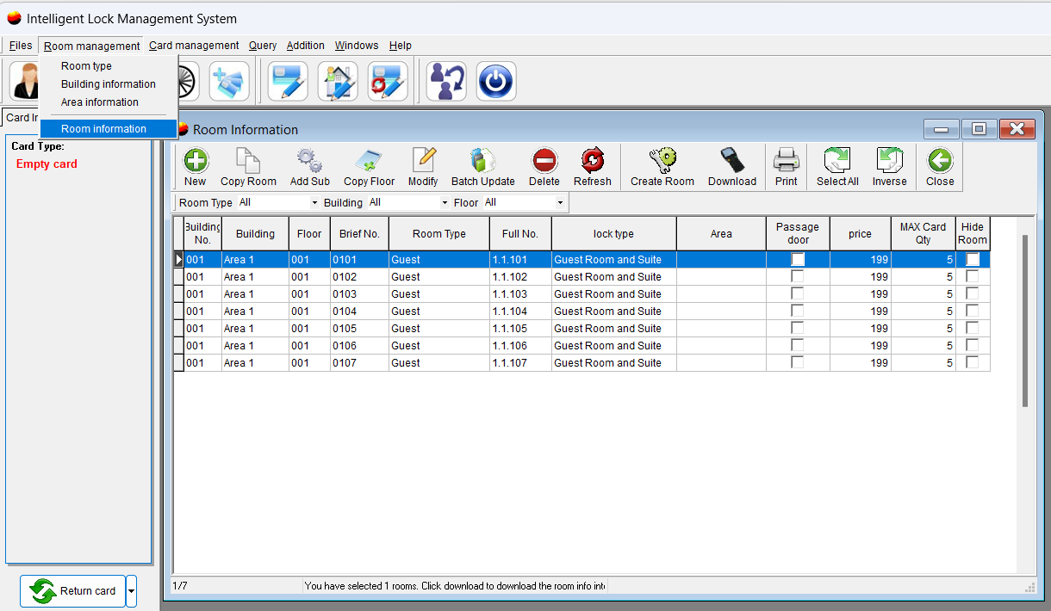Open the Files menu
This screenshot has width=1051, height=611.
click(21, 46)
